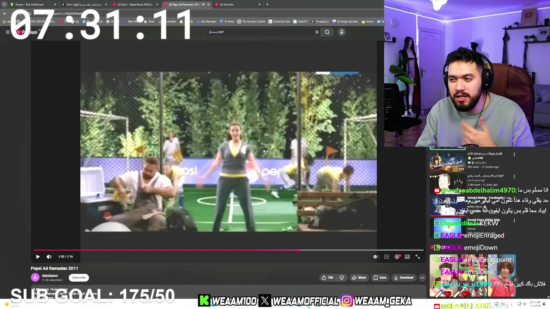Open the Ads Manager bookmark

pos(206,21)
